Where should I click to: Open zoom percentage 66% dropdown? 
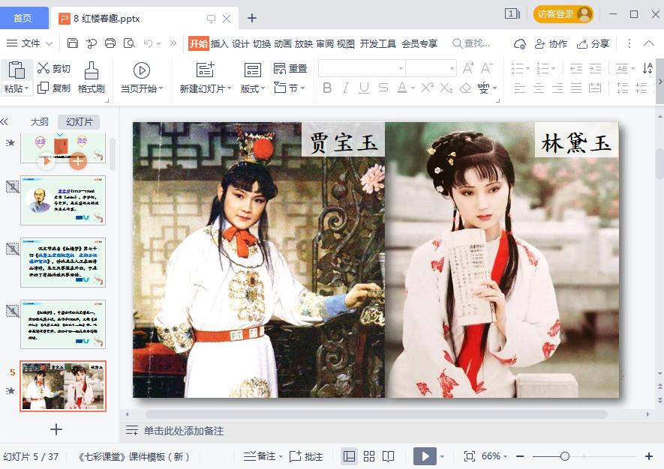(x=494, y=456)
